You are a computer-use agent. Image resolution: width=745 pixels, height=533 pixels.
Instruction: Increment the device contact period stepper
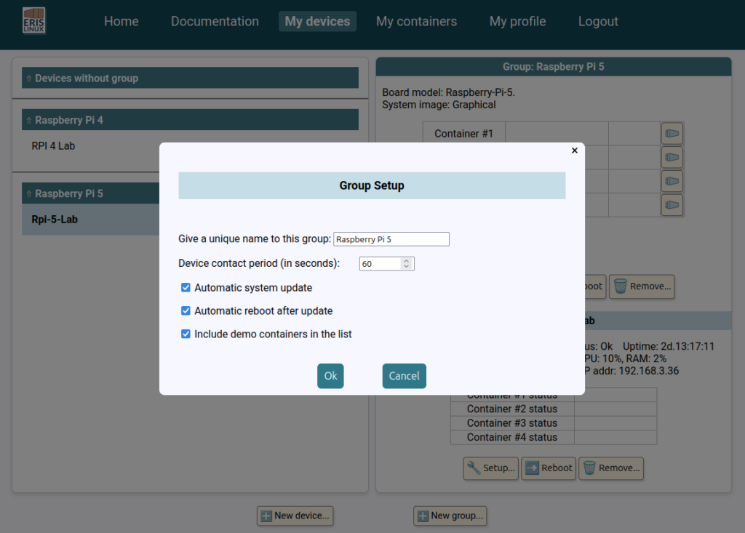point(406,261)
